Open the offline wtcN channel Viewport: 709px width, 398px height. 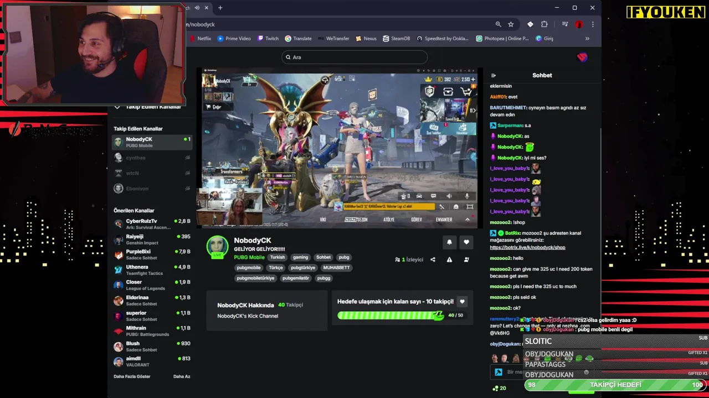(152, 174)
